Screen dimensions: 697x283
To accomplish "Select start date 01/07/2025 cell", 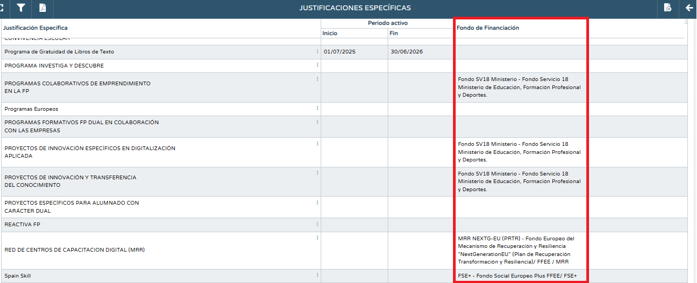I will point(354,52).
